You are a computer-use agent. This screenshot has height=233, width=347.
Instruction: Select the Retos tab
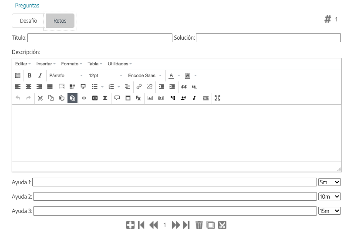(x=60, y=20)
